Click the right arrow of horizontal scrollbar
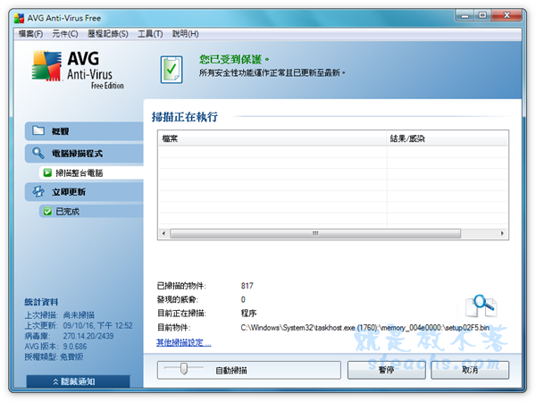The width and height of the screenshot is (536, 402). click(502, 233)
